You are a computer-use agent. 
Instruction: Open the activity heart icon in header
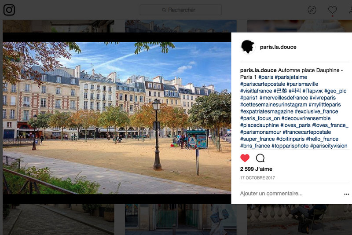click(x=332, y=10)
